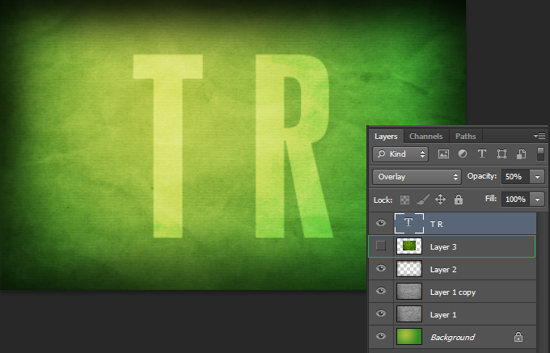Image resolution: width=550 pixels, height=353 pixels.
Task: Hide Layer 1 eye icon
Action: (381, 313)
